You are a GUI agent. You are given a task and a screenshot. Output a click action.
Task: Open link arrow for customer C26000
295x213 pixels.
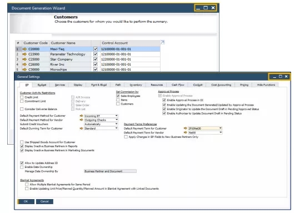point(24,64)
